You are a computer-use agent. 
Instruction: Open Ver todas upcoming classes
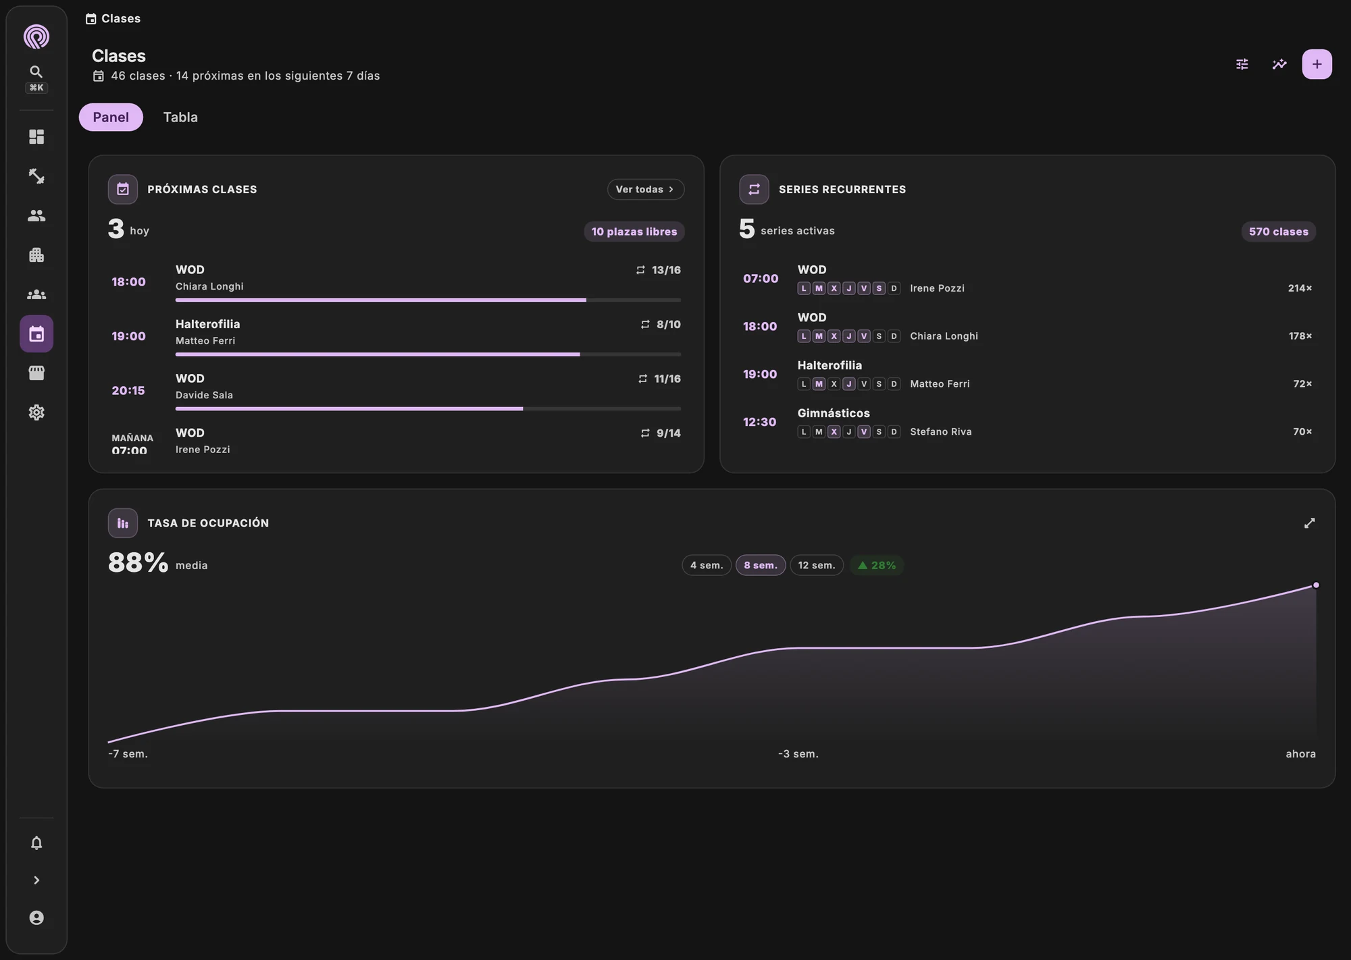point(646,189)
